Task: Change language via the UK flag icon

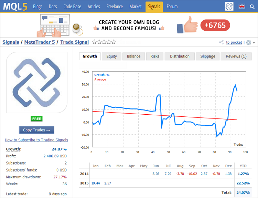Action: 242,7
